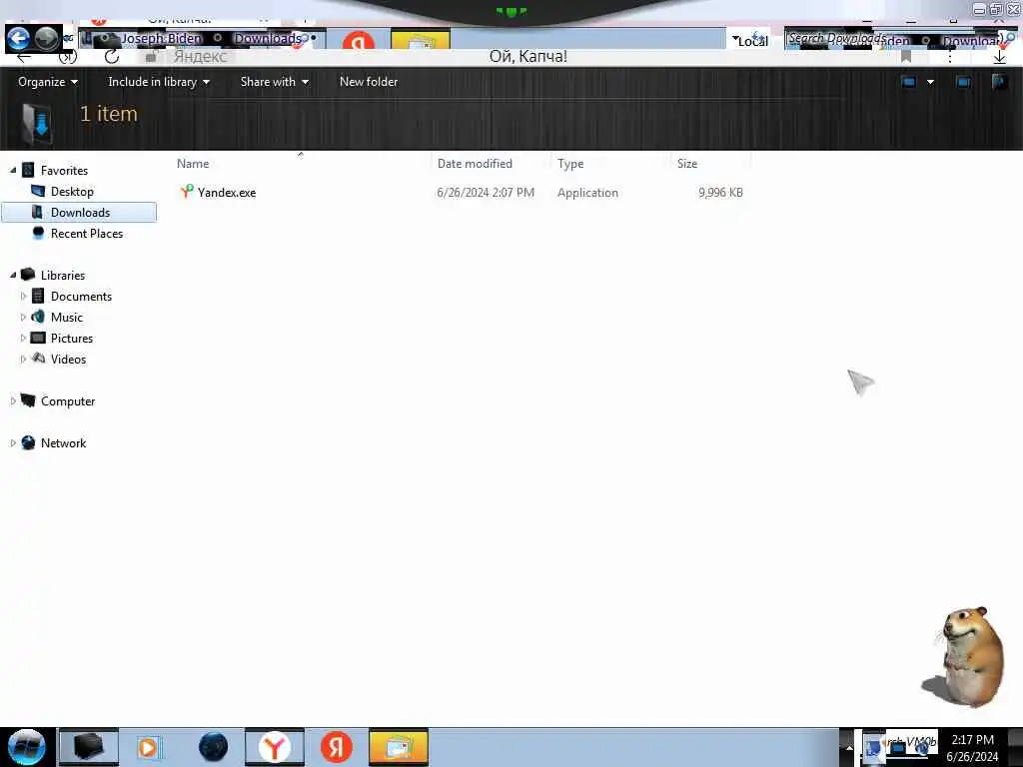
Task: Click the browser reload icon
Action: click(112, 57)
